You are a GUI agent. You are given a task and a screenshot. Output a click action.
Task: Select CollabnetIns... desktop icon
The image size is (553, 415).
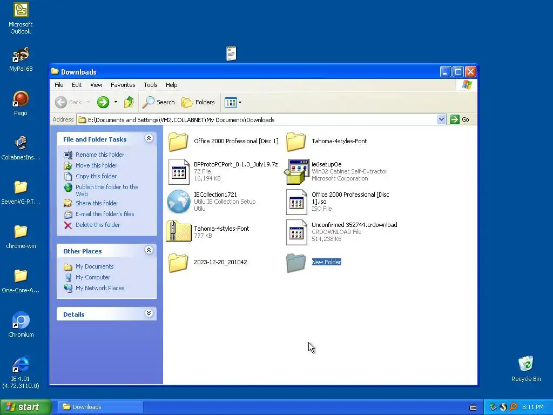(21, 148)
